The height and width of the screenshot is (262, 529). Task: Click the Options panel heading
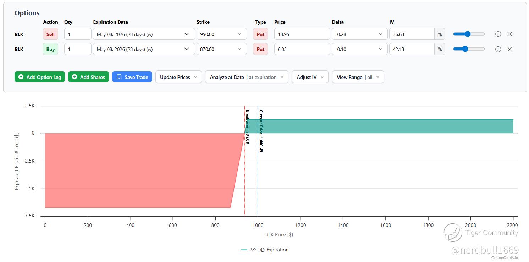coord(27,13)
